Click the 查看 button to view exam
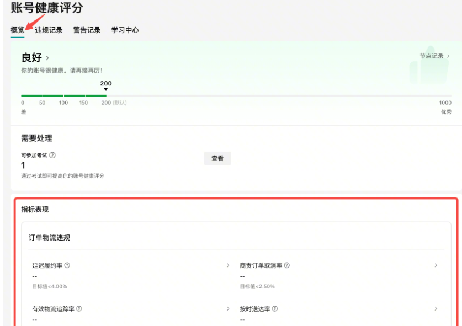Viewport: 462px width, 326px height. click(x=217, y=158)
